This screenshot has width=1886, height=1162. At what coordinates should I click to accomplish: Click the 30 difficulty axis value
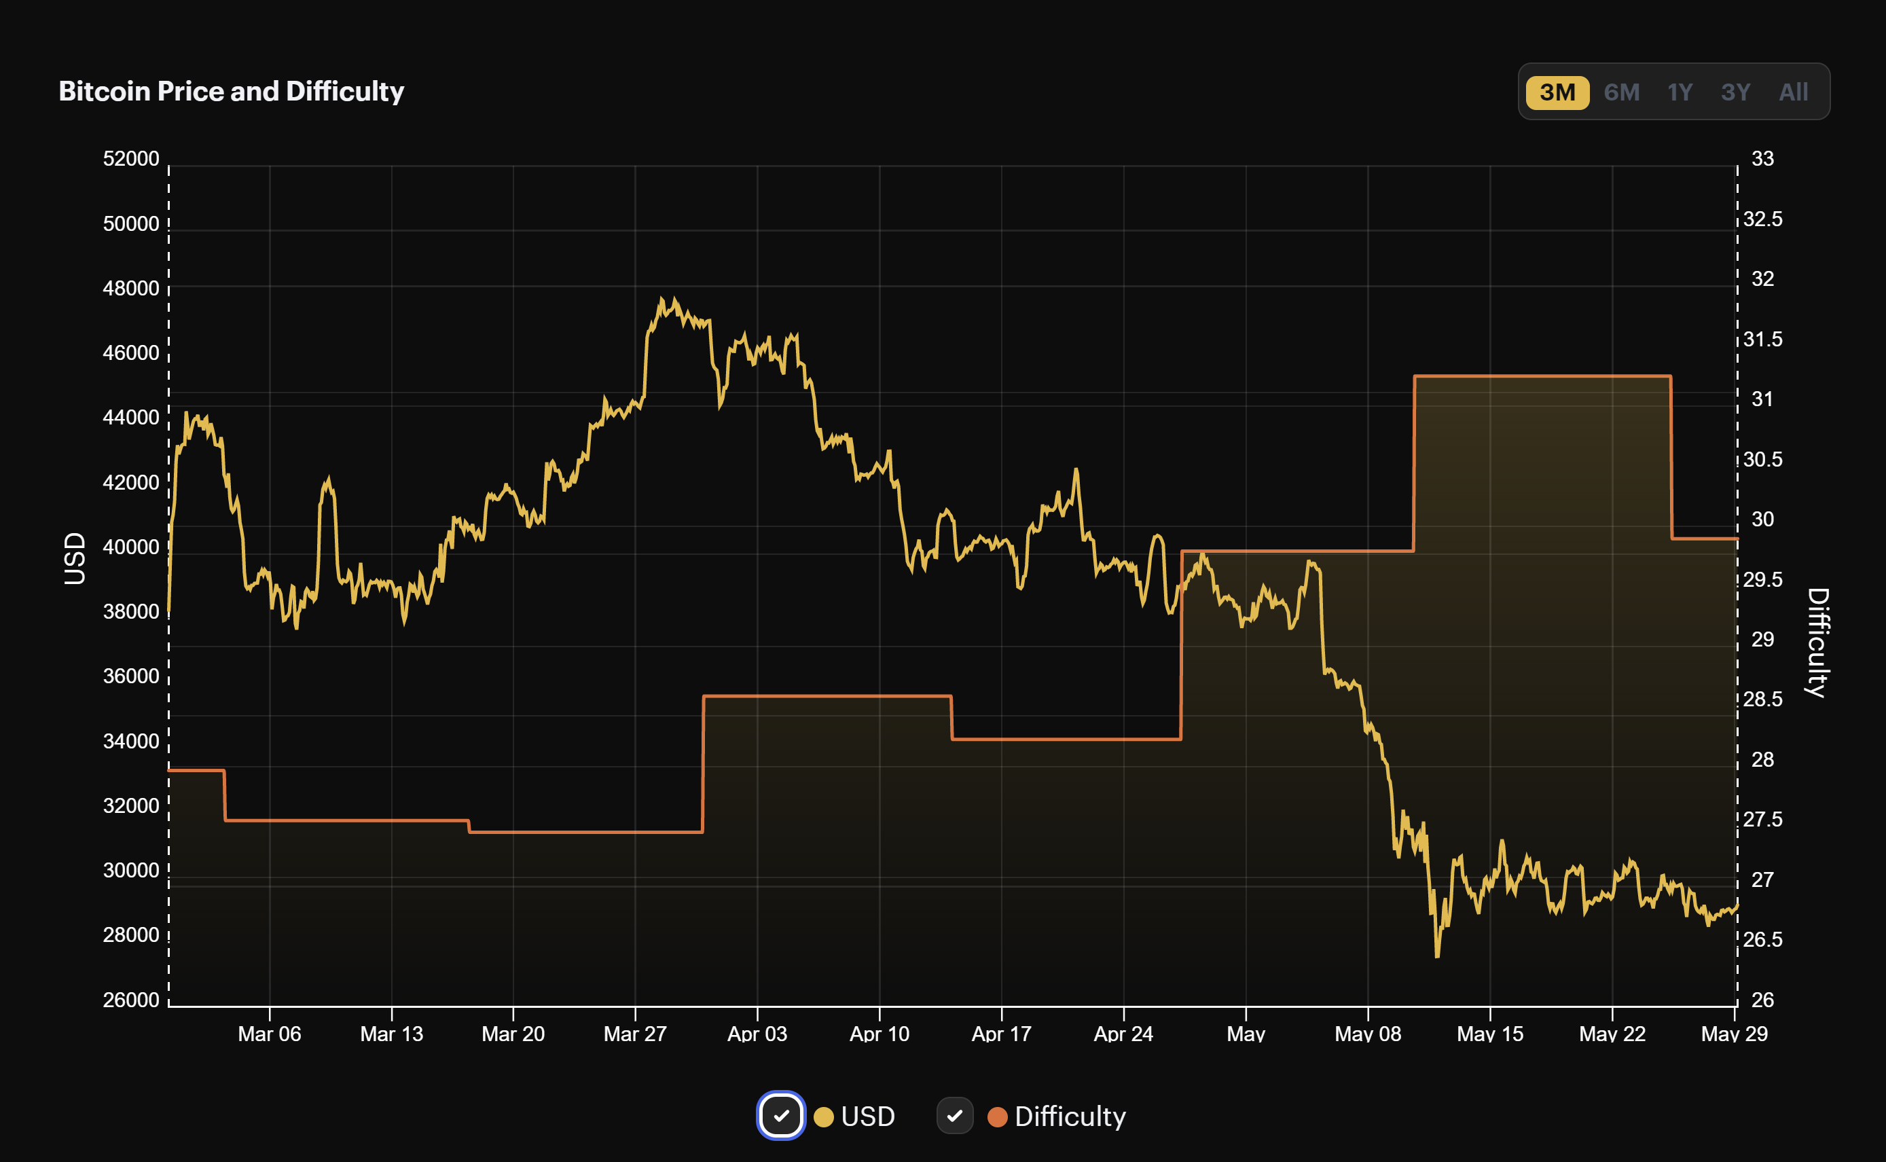(x=1762, y=520)
